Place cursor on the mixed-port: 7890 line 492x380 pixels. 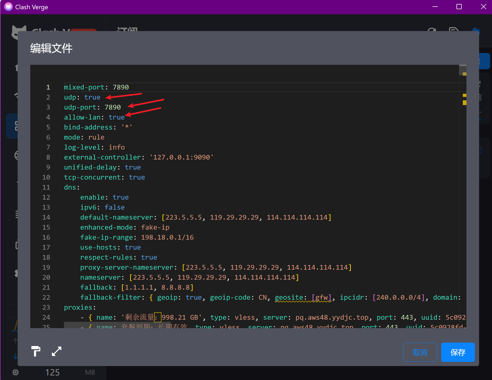[96, 87]
